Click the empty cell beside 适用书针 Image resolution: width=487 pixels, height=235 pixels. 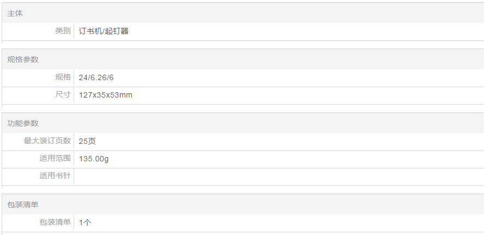point(273,177)
